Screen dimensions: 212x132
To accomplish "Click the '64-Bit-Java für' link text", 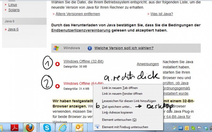I will coord(178,117).
